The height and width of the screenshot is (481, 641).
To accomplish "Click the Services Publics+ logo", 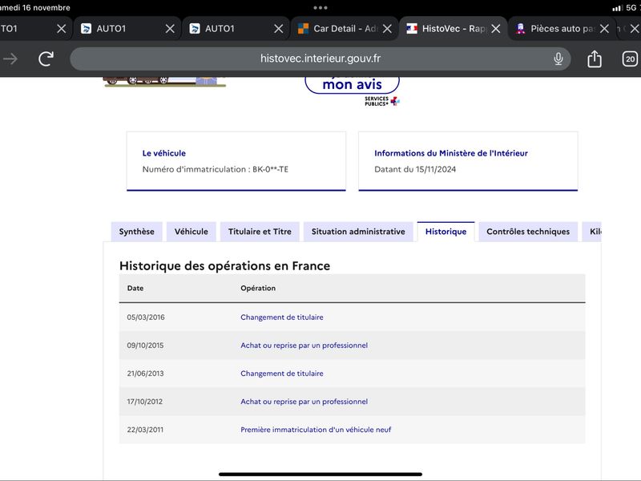I will (x=382, y=101).
